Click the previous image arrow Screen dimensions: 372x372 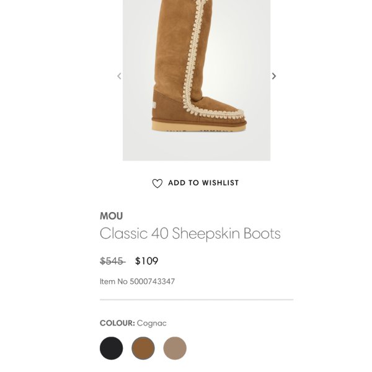pos(119,76)
